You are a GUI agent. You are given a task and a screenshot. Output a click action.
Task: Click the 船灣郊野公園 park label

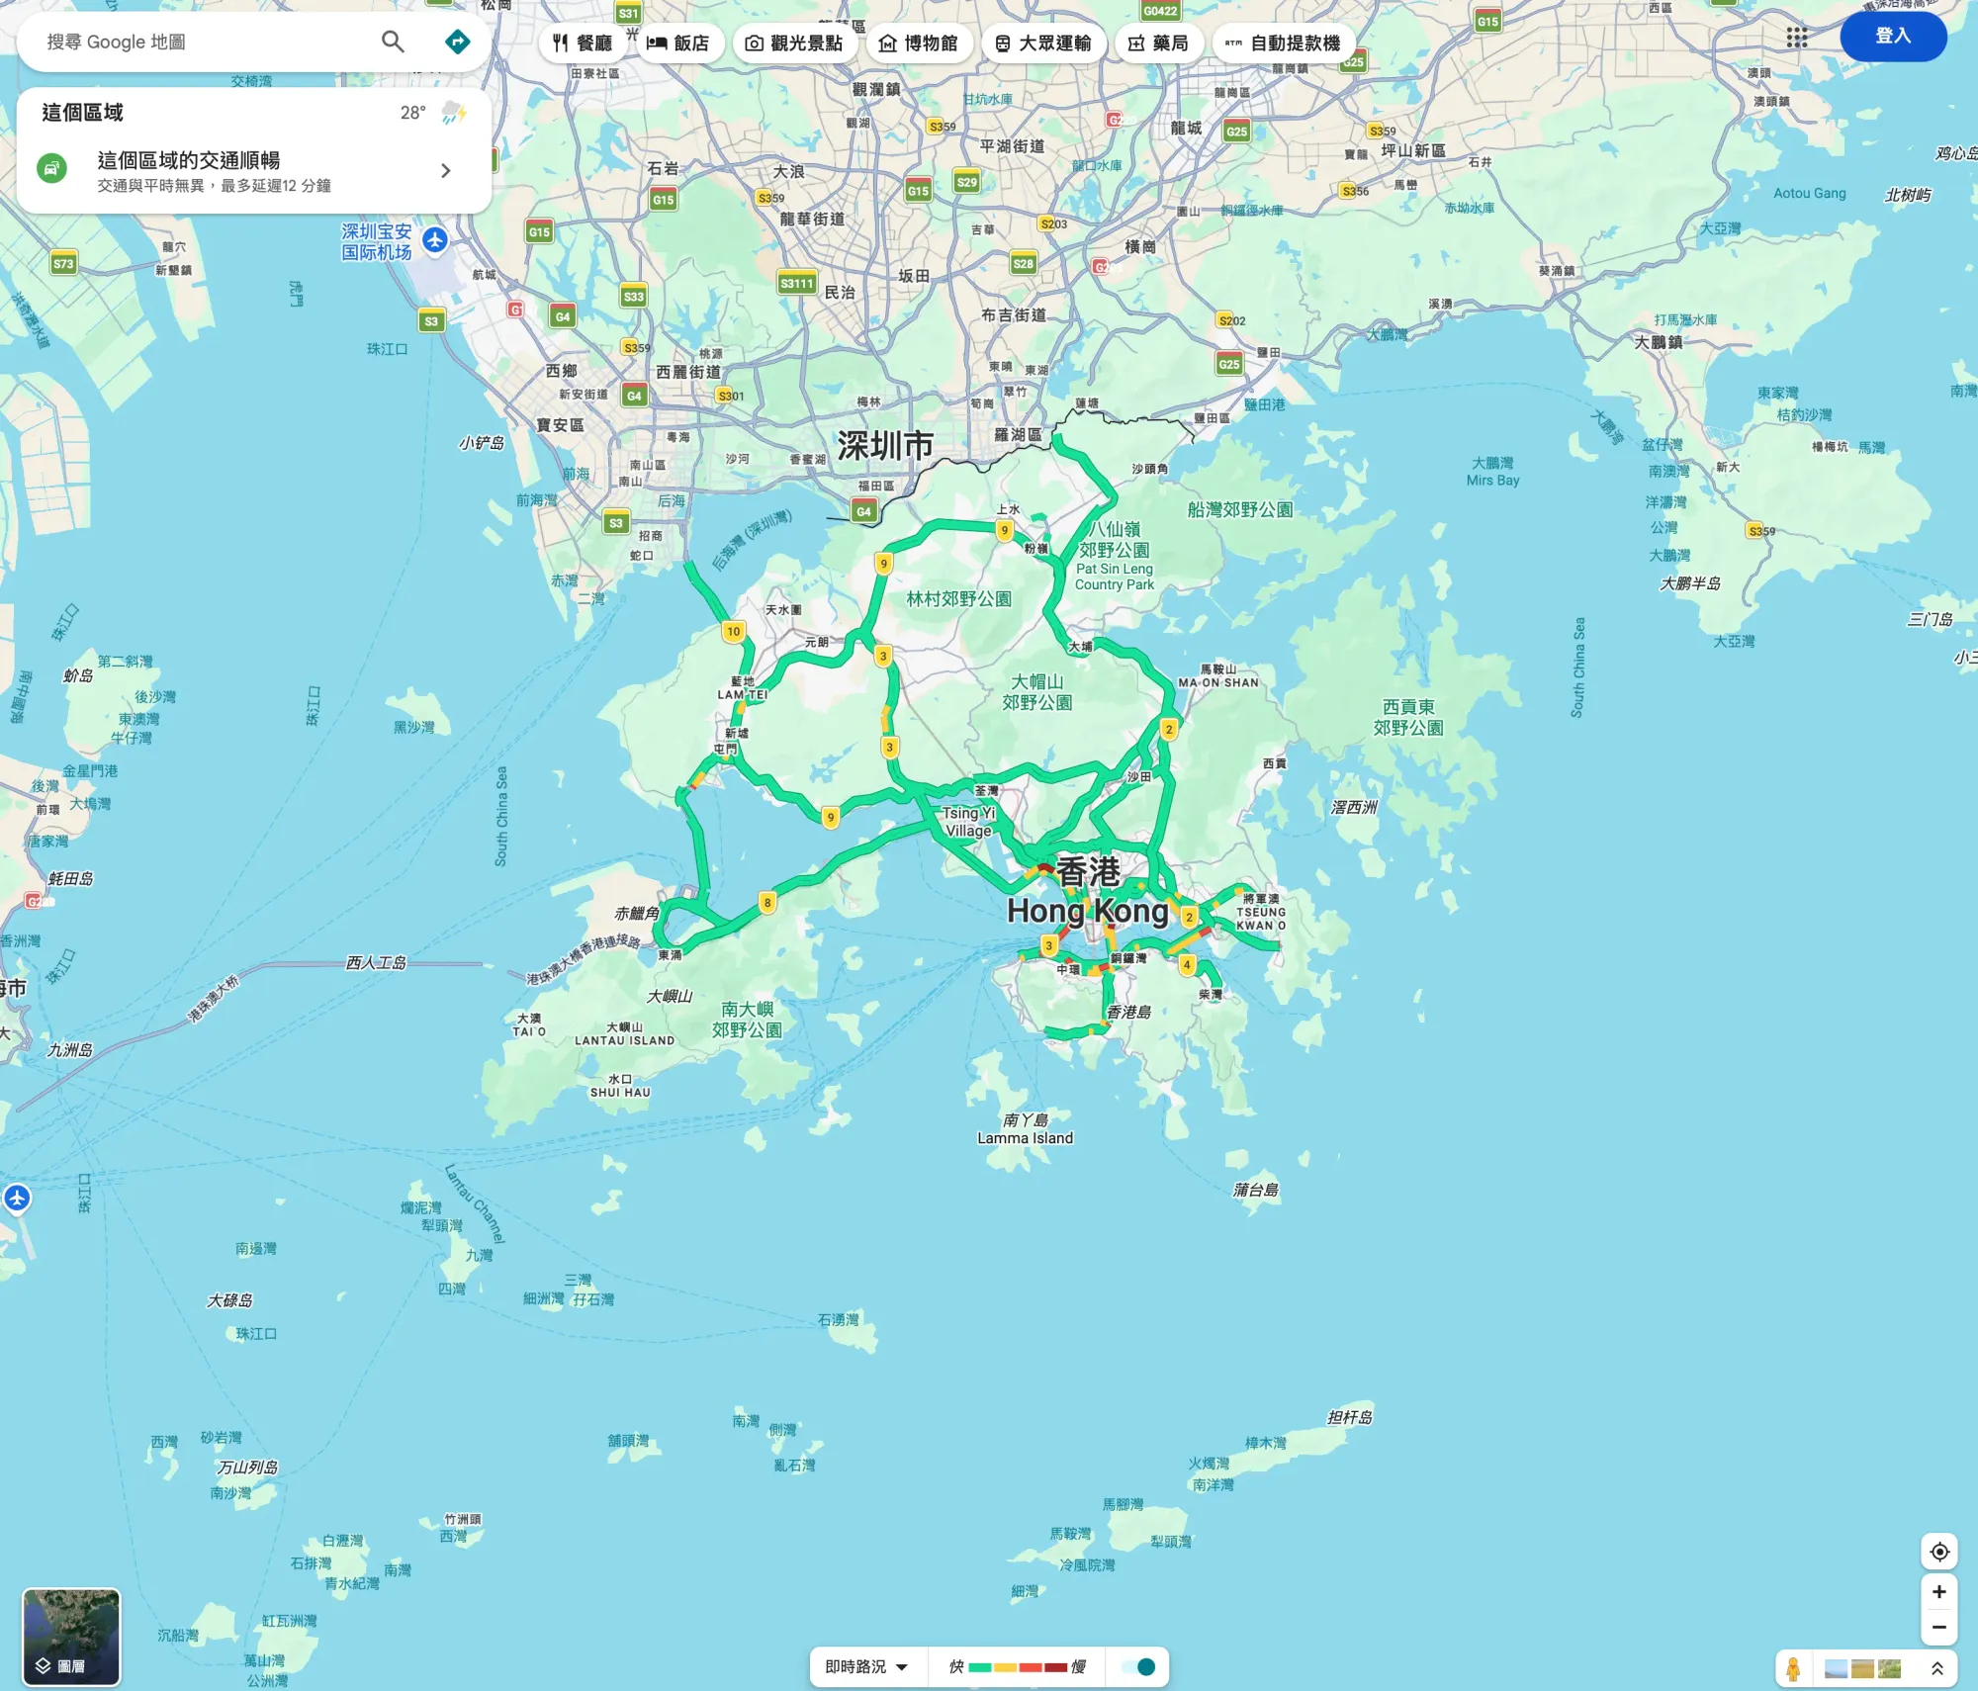[1240, 509]
